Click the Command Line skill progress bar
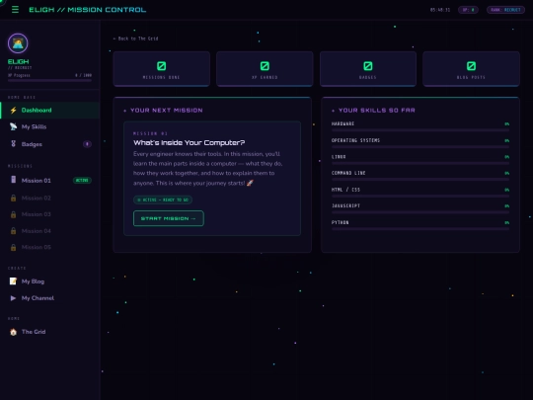The image size is (533, 400). (x=420, y=180)
